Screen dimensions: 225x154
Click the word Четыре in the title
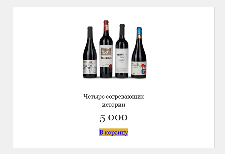pyautogui.click(x=94, y=97)
